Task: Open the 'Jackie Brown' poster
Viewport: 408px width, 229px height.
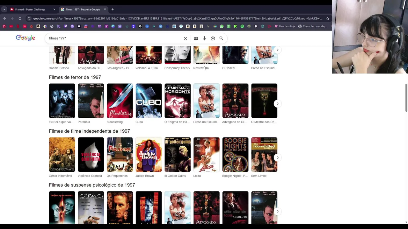Action: [x=149, y=155]
